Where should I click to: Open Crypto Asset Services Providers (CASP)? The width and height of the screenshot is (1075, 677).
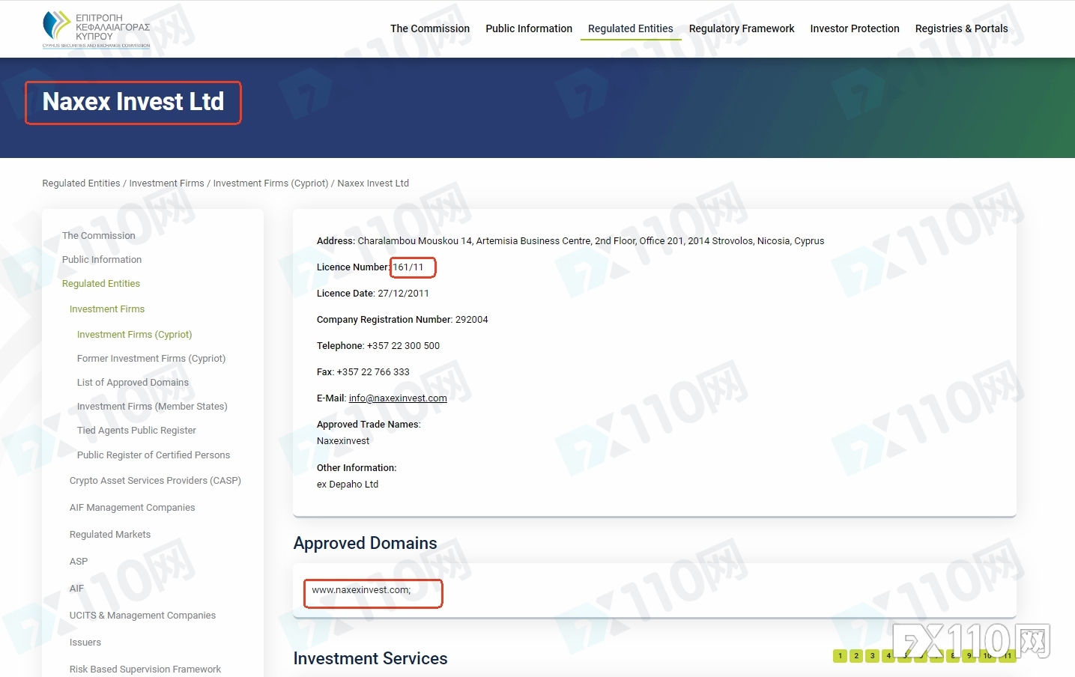(155, 481)
